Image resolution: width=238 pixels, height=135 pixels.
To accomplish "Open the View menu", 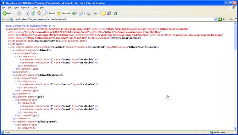I will pos(16,7).
